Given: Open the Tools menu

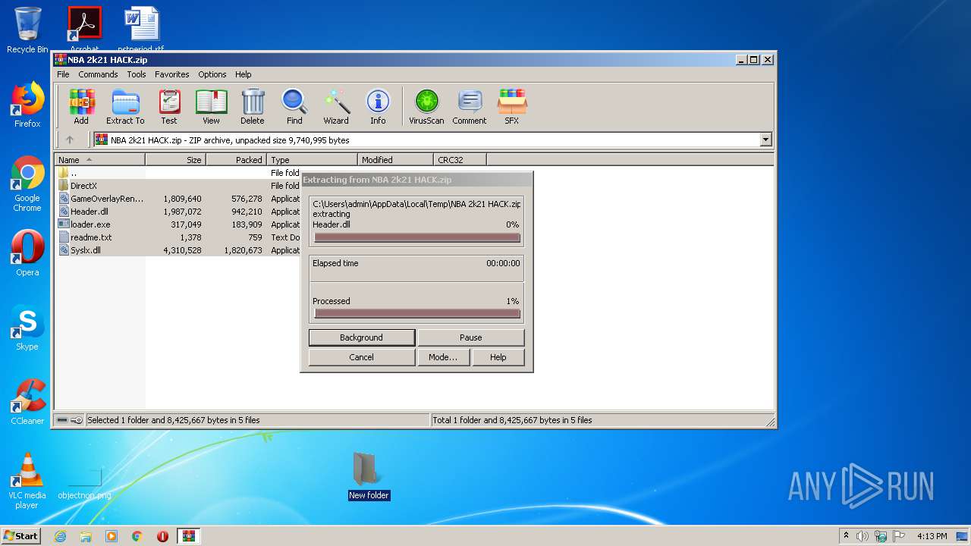Looking at the screenshot, I should tap(137, 74).
